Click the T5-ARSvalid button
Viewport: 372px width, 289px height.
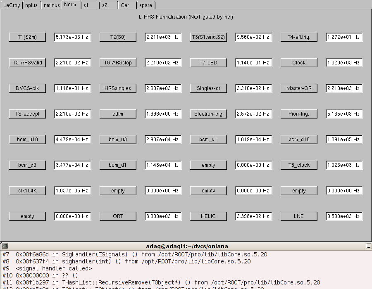point(27,63)
